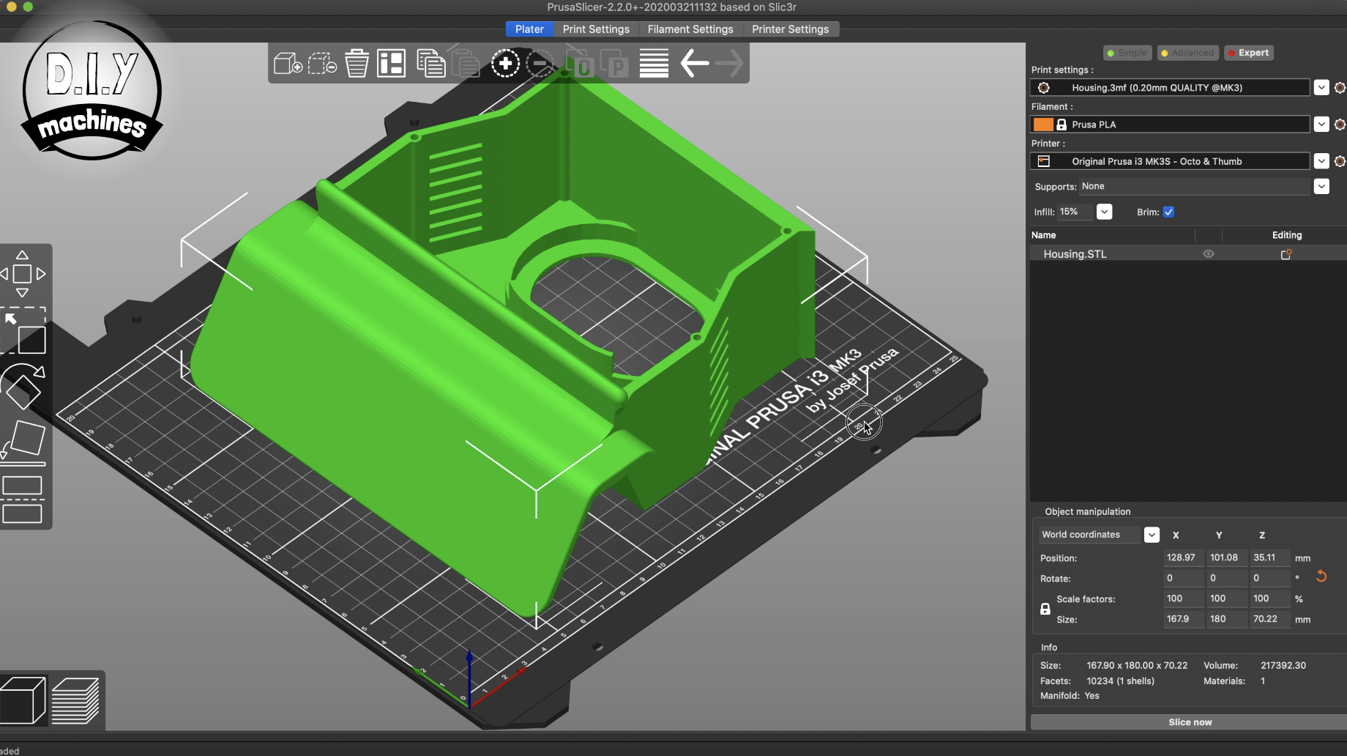Switch to Advanced mode
Viewport: 1347px width, 756px height.
click(x=1187, y=53)
